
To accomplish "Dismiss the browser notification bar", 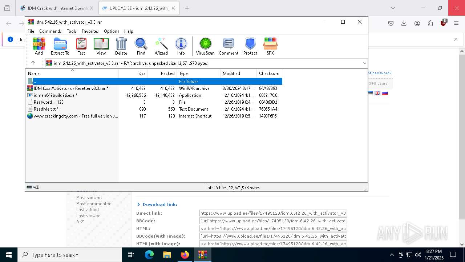I will tap(456, 39).
